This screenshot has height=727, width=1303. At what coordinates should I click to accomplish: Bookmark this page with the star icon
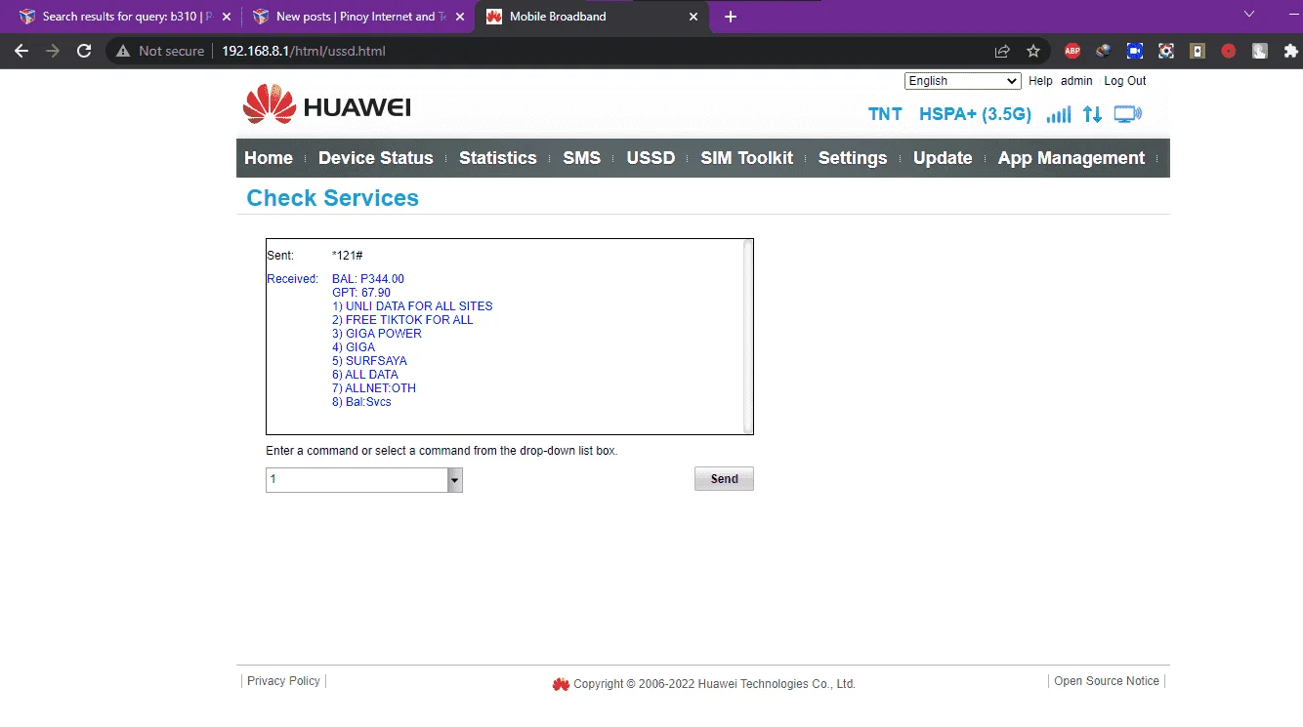click(x=1033, y=51)
